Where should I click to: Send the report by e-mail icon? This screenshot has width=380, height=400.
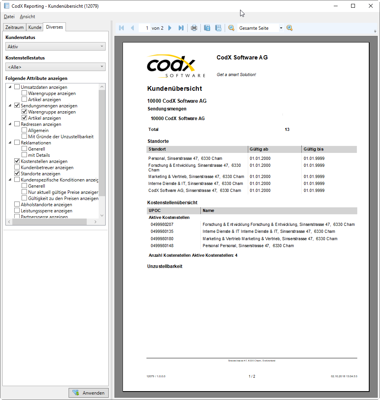tap(218, 28)
